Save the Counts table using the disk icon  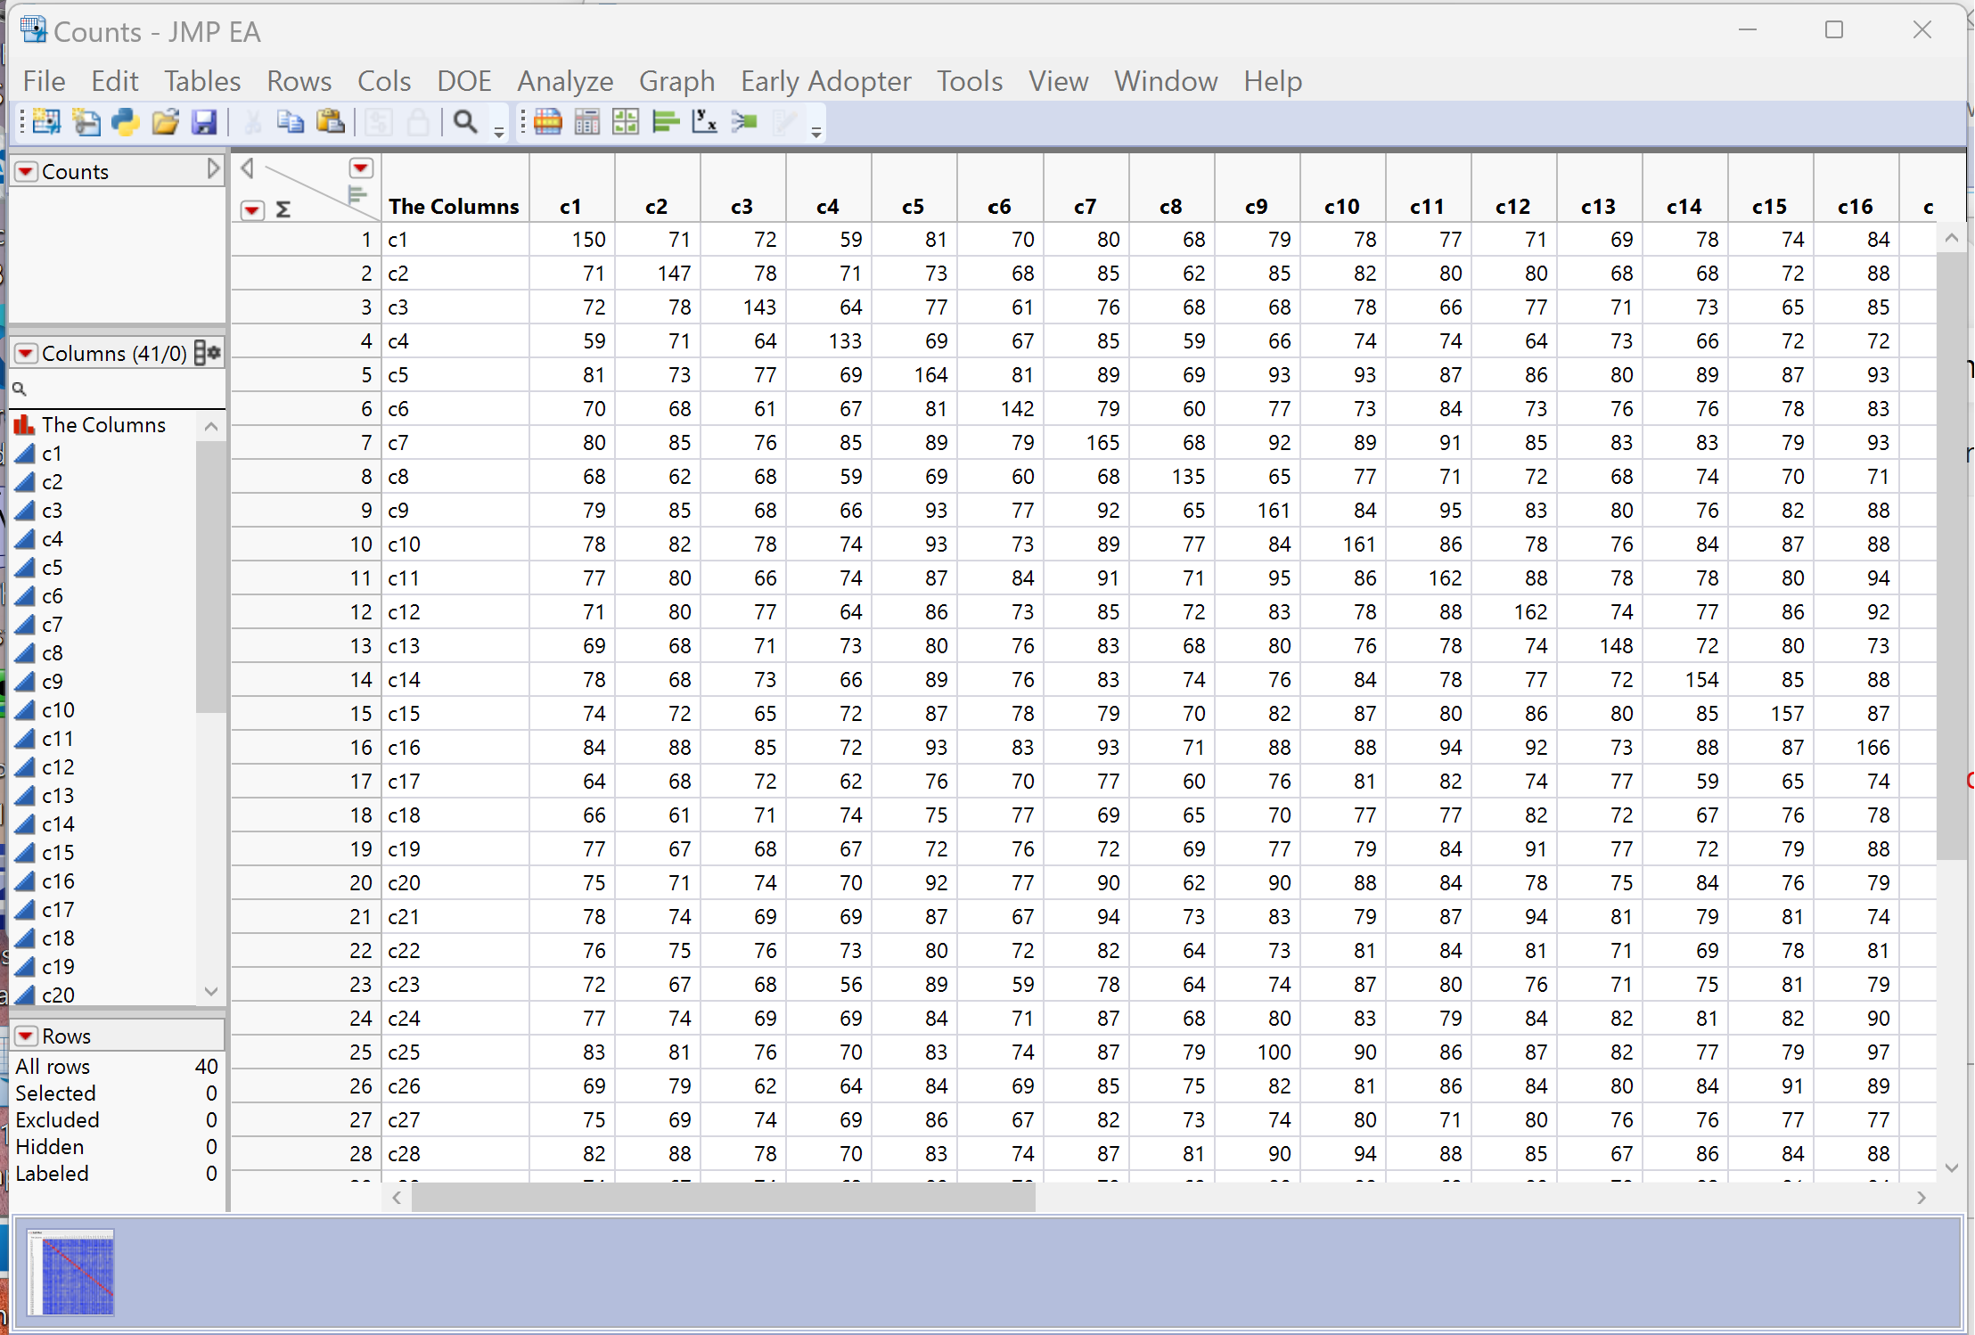tap(205, 121)
